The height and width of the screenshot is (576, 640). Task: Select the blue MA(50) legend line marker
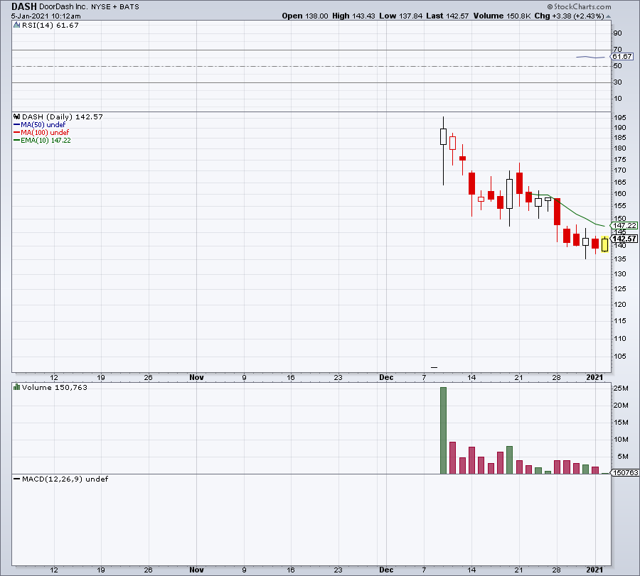(17, 125)
